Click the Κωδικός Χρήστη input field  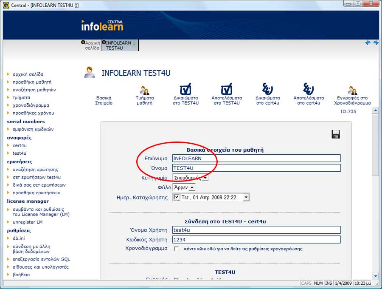(256, 240)
